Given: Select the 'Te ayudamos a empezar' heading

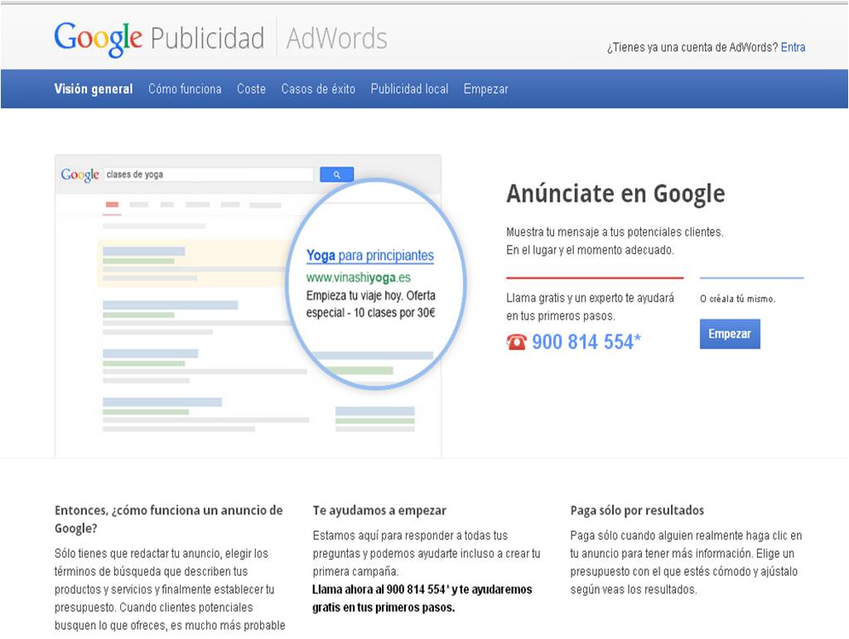Looking at the screenshot, I should pos(379,511).
